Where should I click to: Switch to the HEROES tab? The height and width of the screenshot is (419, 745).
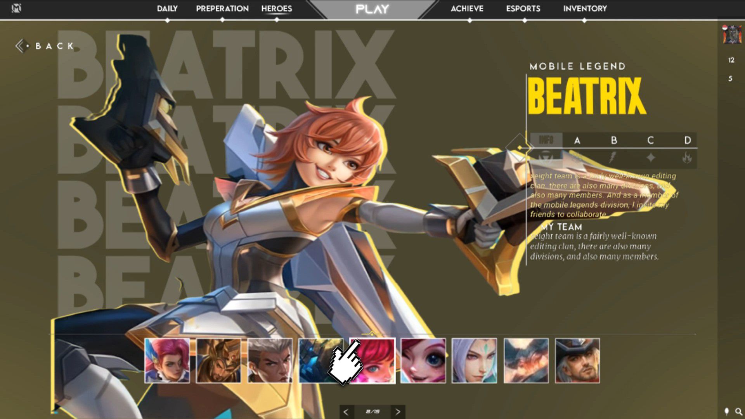(x=277, y=9)
